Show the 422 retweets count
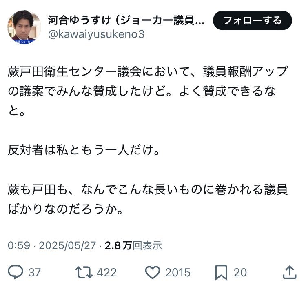The image size is (306, 285). pos(107,272)
